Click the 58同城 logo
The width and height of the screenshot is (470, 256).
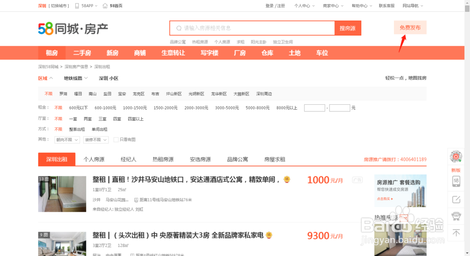pyautogui.click(x=73, y=29)
